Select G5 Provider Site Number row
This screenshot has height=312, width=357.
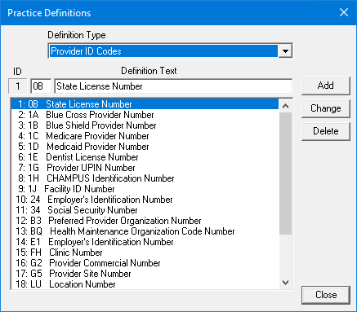point(145,274)
